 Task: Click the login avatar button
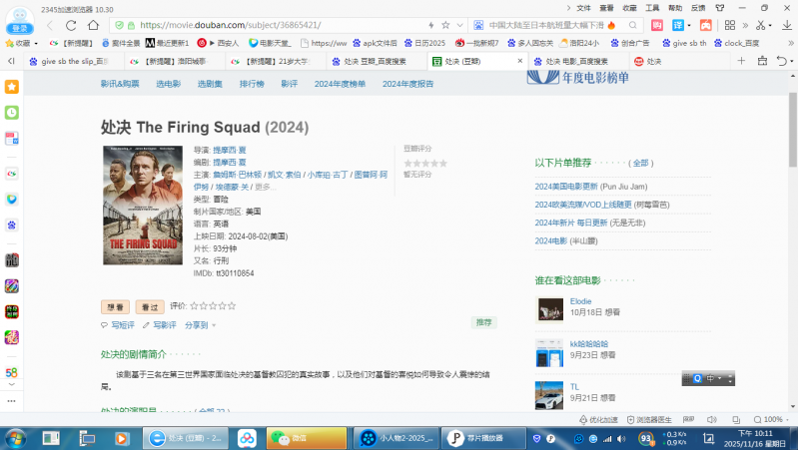tap(19, 22)
